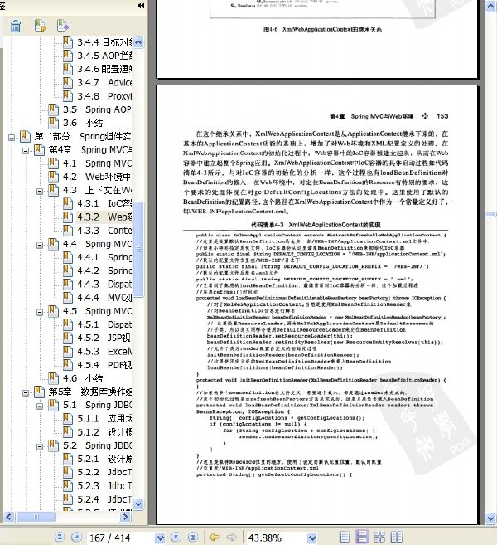Image resolution: width=497 pixels, height=545 pixels.
Task: Select the zoom field showing 43.88%
Action: point(277,538)
